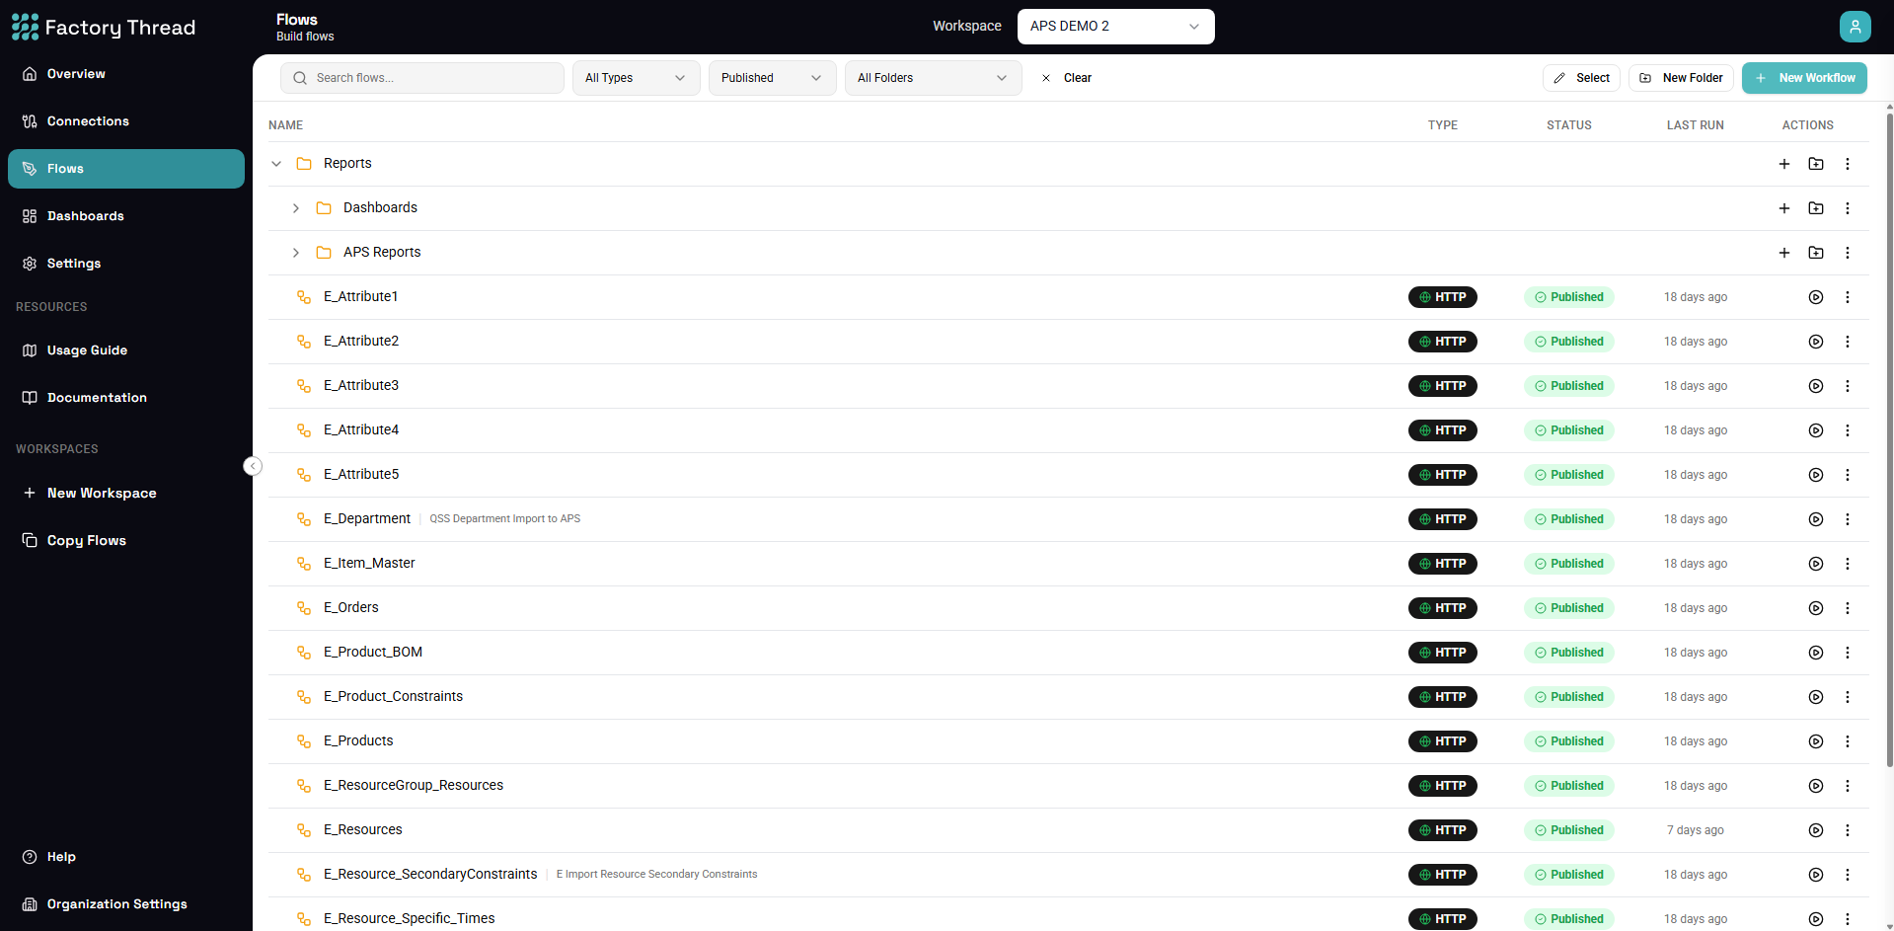Run the E_Attribute1 flow with play icon
The width and height of the screenshot is (1894, 931).
pyautogui.click(x=1815, y=297)
